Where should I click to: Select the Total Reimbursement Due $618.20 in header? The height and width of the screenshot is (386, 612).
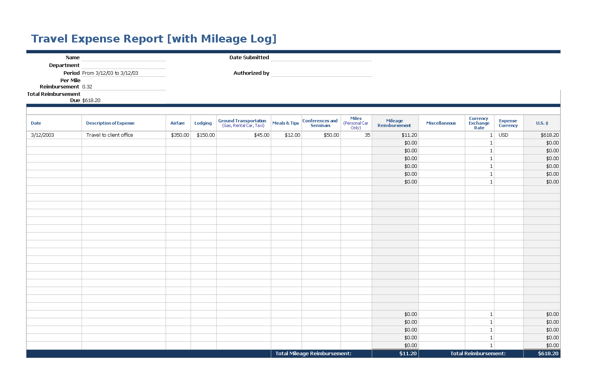91,100
